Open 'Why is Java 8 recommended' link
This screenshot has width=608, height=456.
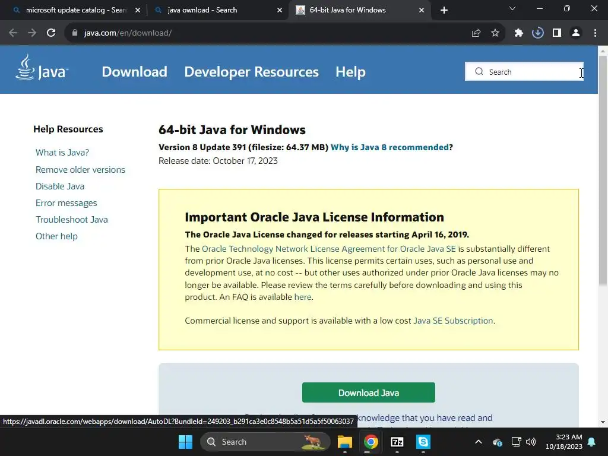(x=389, y=147)
